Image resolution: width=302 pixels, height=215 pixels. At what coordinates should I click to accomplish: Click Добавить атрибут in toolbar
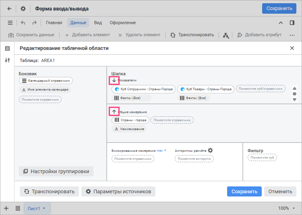coord(259,35)
